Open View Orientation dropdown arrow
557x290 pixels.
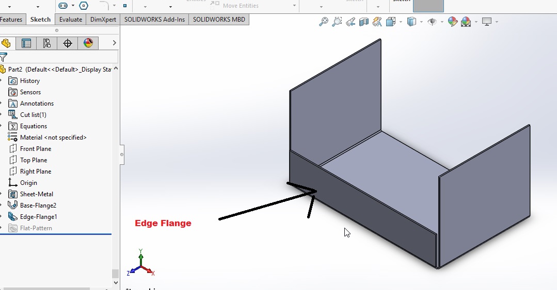click(401, 22)
